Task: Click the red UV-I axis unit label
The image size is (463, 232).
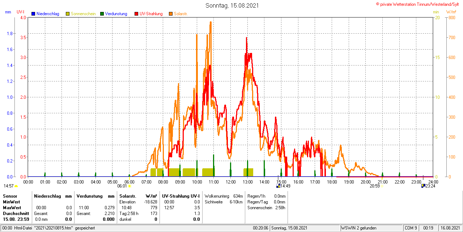Action: 21,12
